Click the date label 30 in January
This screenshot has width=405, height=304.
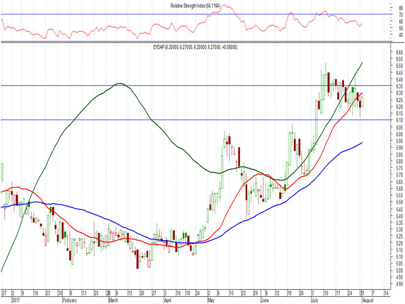point(60,293)
